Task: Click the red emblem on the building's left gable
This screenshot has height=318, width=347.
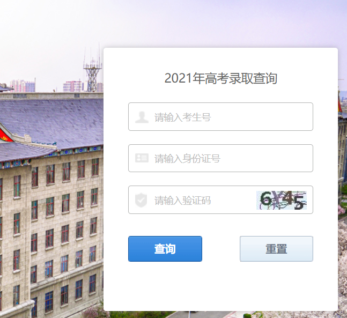Action: click(4, 136)
